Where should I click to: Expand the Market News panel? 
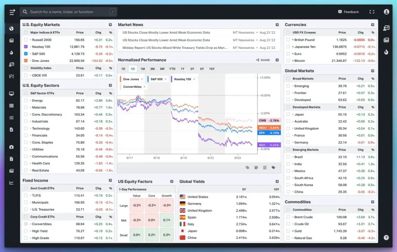point(277,25)
